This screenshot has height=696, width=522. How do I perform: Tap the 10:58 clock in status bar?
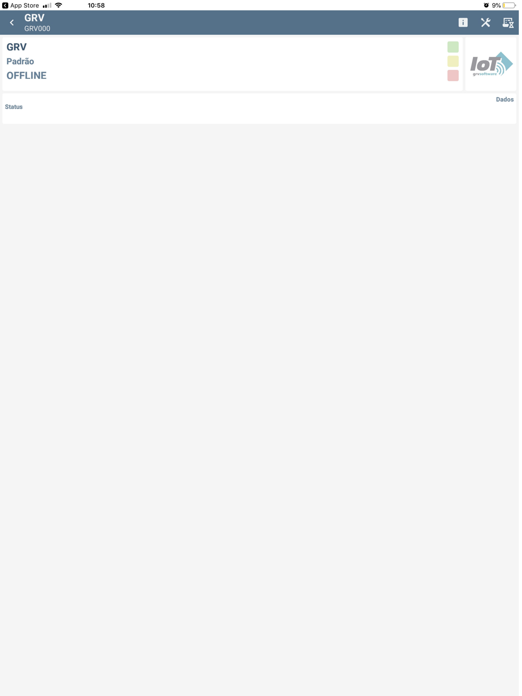tap(97, 5)
